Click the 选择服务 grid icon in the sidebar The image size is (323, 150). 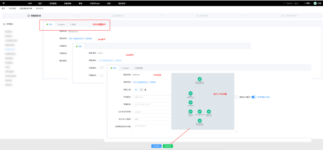[x=4, y=24]
